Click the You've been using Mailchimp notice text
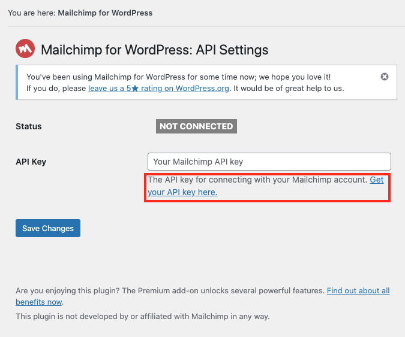 178,77
